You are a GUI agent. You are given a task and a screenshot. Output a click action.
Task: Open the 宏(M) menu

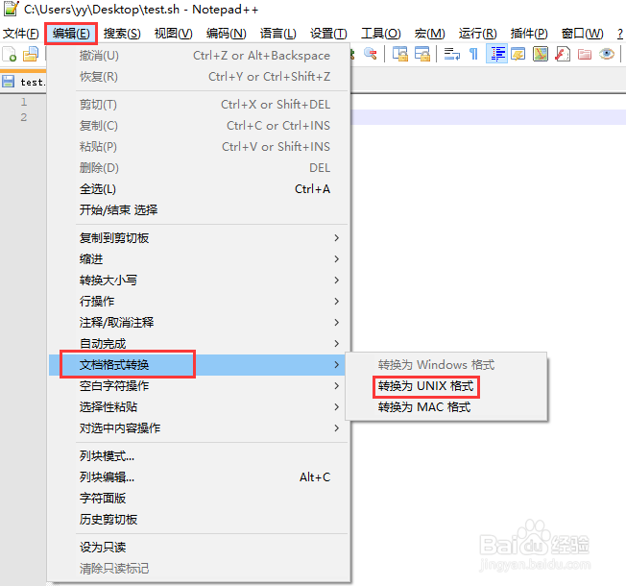(x=429, y=34)
